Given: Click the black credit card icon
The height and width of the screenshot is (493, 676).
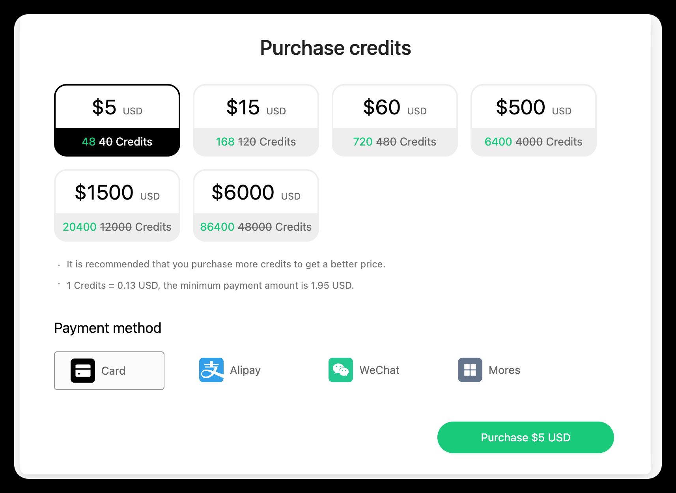Looking at the screenshot, I should point(83,370).
